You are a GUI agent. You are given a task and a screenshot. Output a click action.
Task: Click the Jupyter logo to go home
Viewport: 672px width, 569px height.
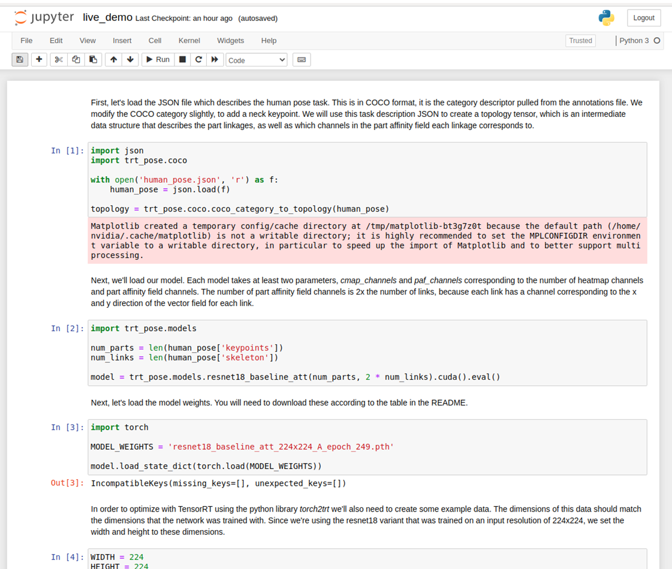(44, 17)
